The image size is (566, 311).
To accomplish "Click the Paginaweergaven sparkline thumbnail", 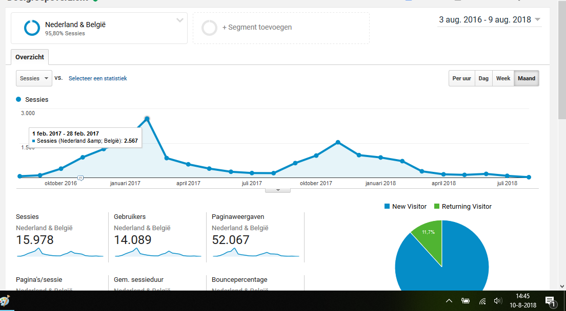I will [255, 252].
